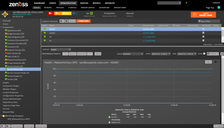This screenshot has width=224, height=128.
Task: Open the Start date dropdown
Action: pyautogui.click(x=161, y=54)
